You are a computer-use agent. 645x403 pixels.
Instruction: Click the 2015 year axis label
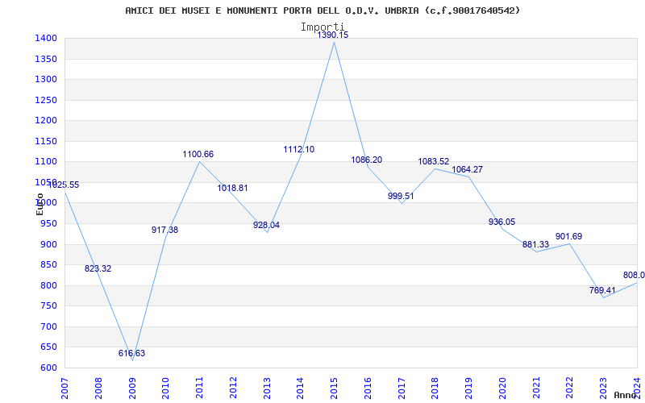pos(334,388)
